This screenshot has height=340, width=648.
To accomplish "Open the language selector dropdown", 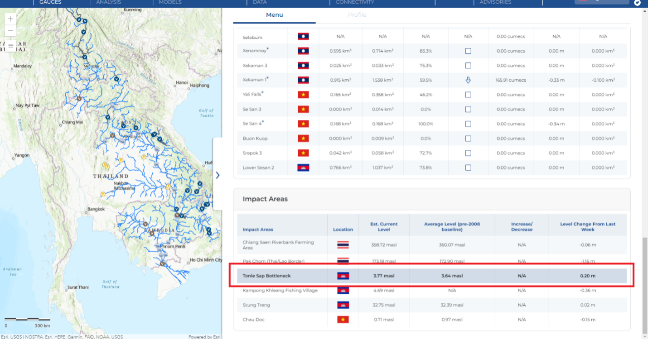I will (x=601, y=1).
